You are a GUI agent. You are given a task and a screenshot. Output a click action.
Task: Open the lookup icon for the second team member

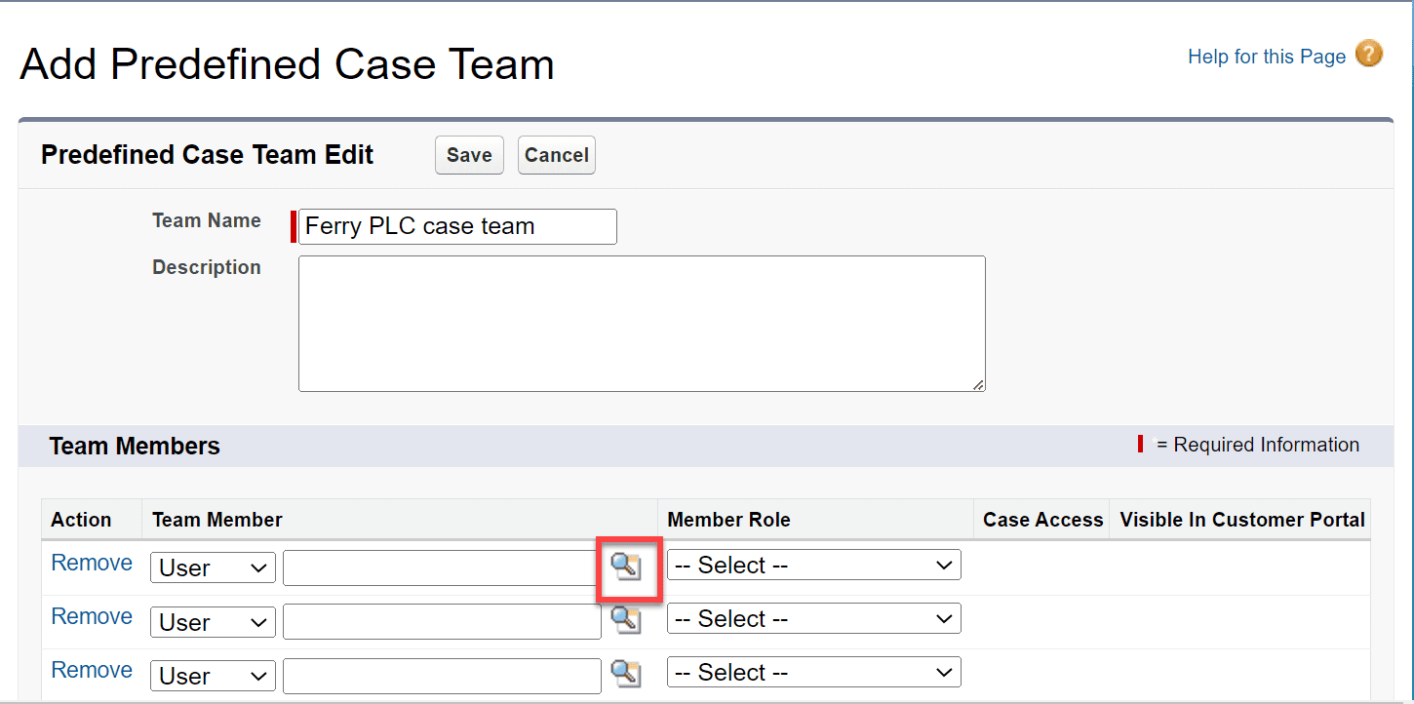click(x=628, y=620)
